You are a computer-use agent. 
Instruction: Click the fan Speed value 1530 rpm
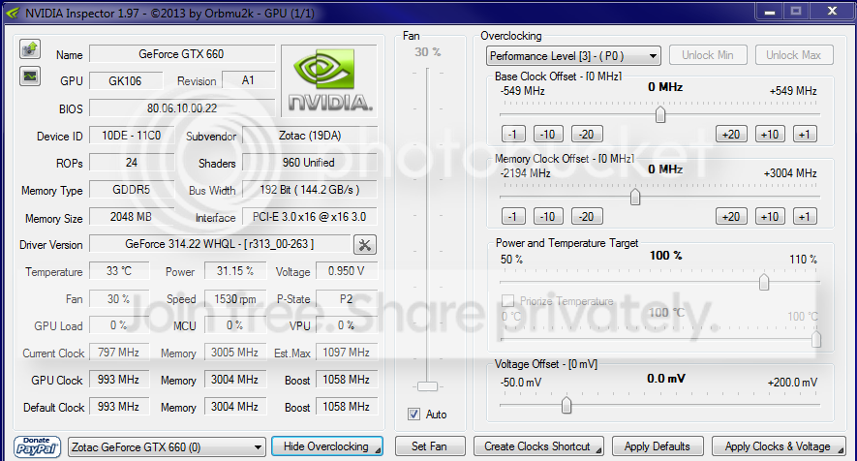point(235,298)
